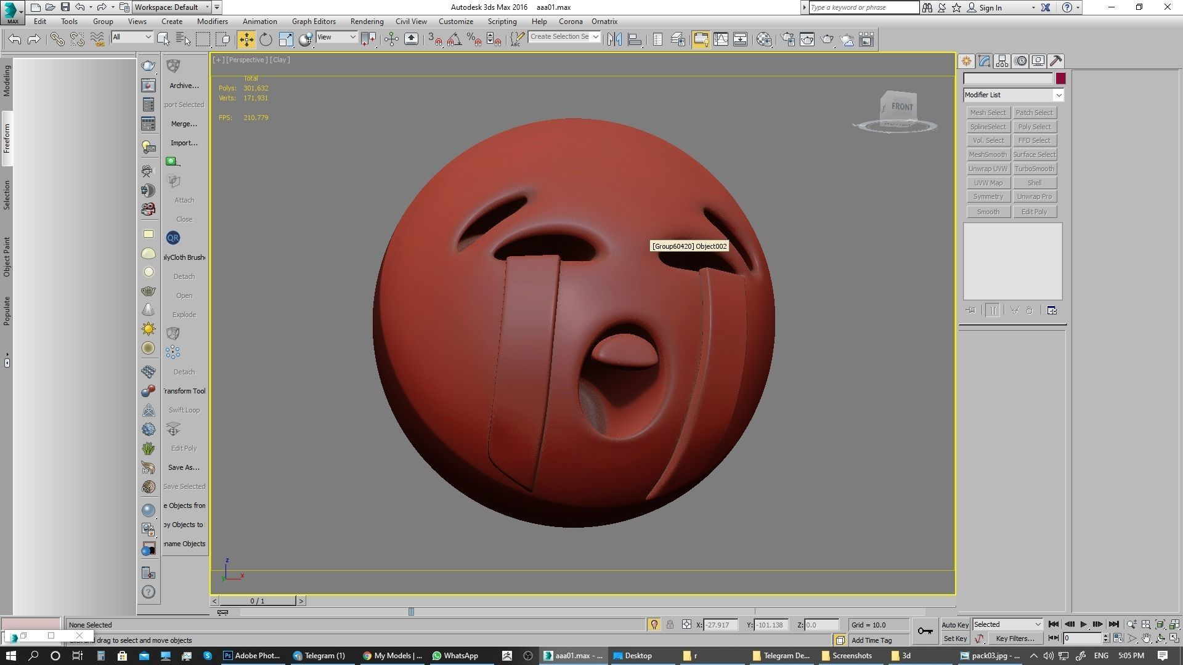Viewport: 1183px width, 665px height.
Task: Expand the Selected key filter dropdown
Action: click(x=1007, y=624)
